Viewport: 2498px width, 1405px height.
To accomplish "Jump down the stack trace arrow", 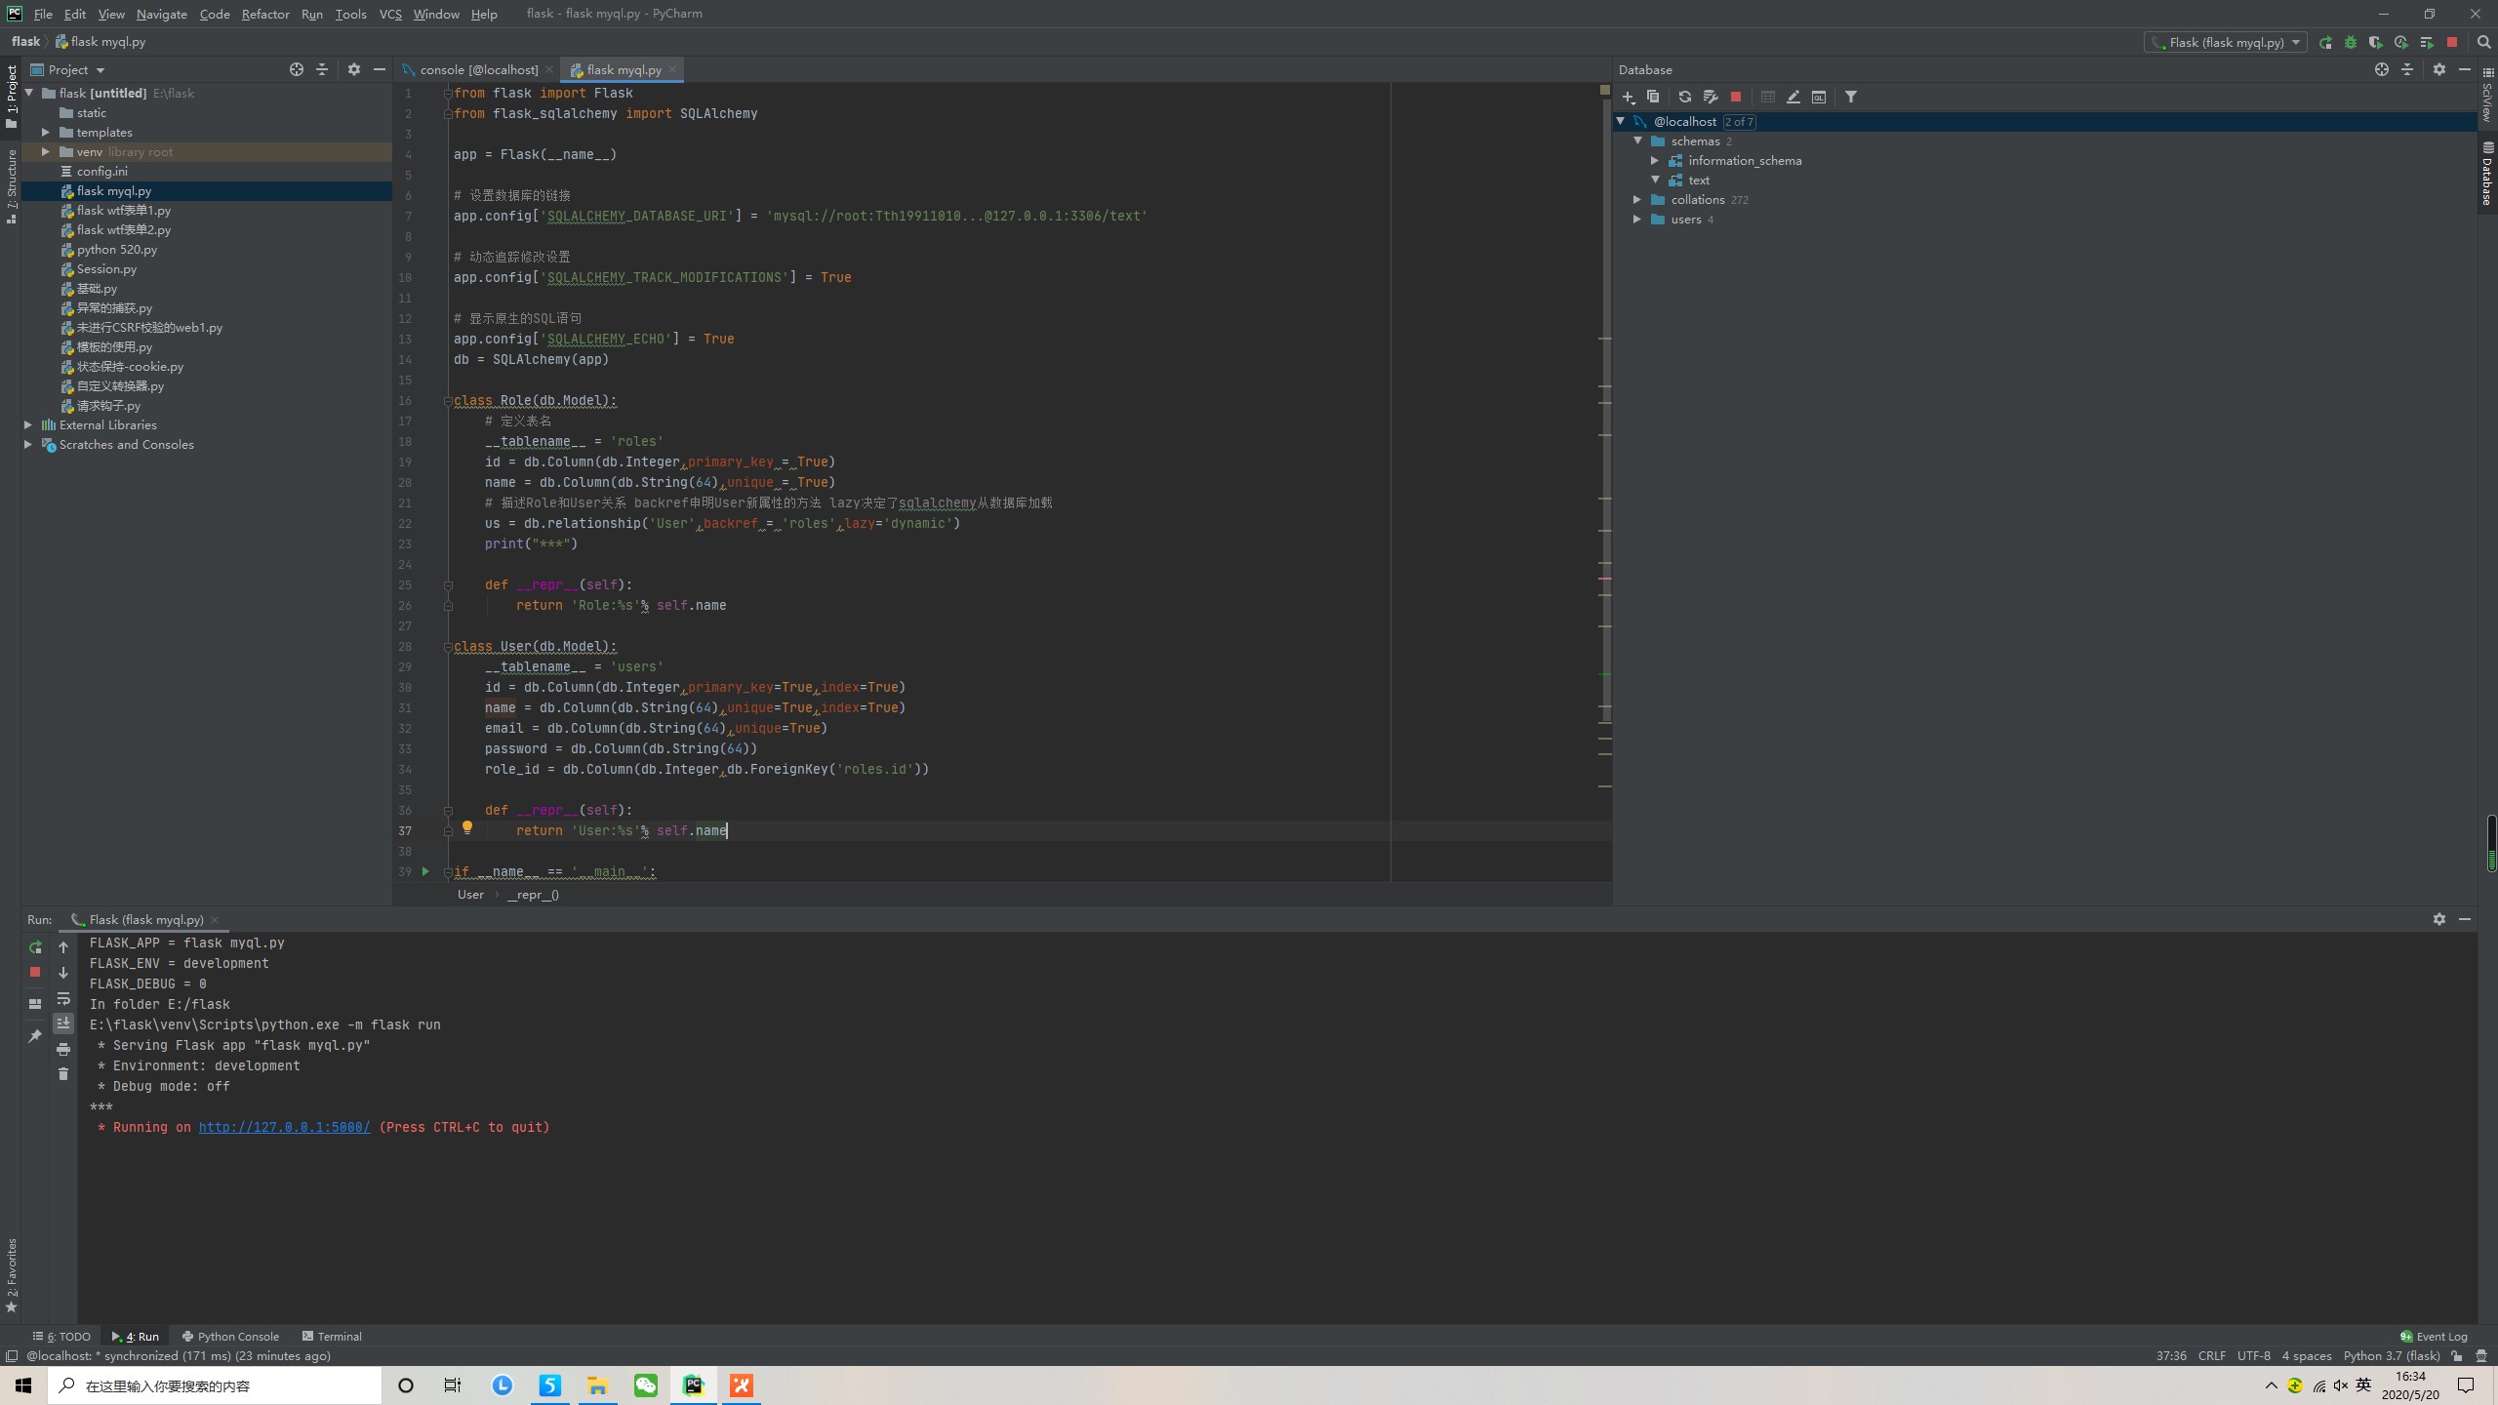I will (63, 973).
